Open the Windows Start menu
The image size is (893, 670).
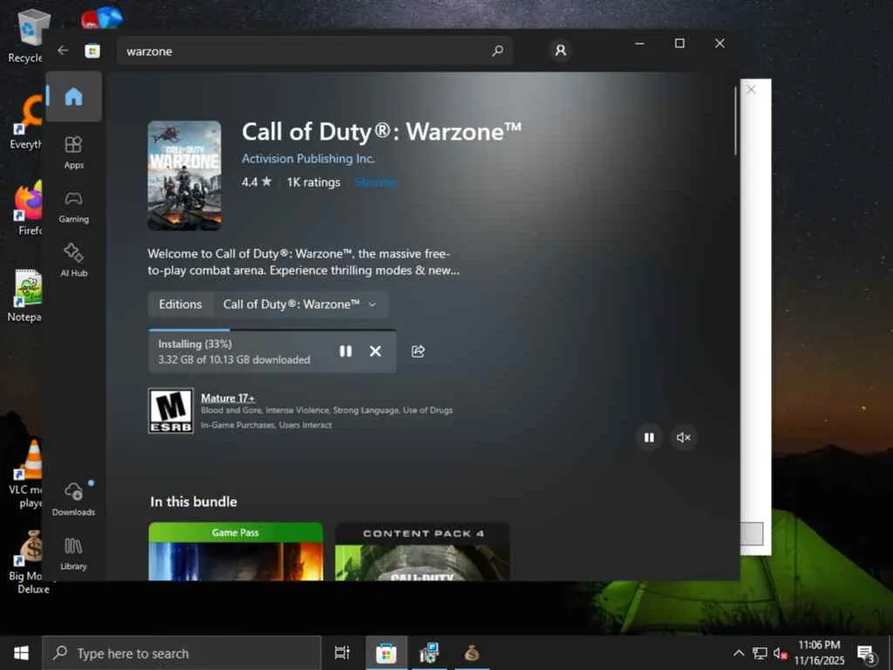(21, 653)
